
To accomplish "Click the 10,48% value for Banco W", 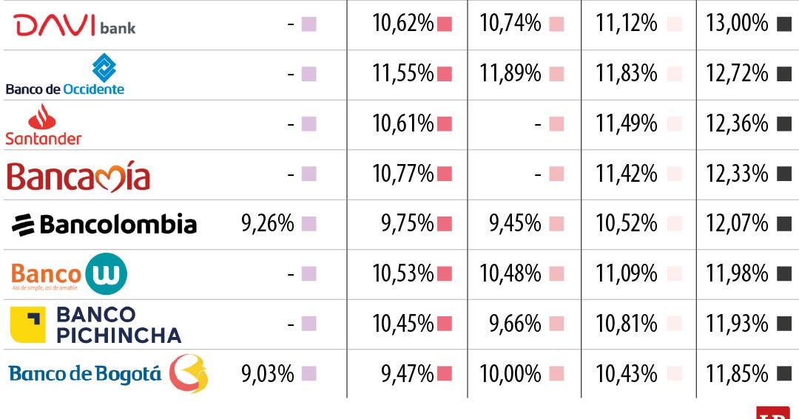I will click(510, 274).
